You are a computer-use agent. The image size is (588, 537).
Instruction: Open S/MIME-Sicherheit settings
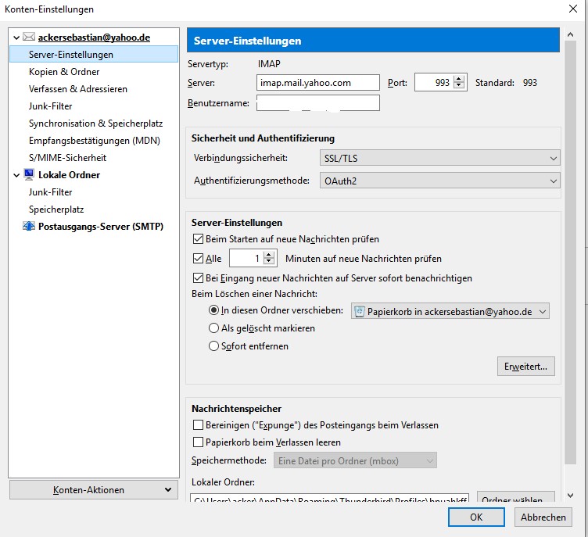pos(67,158)
